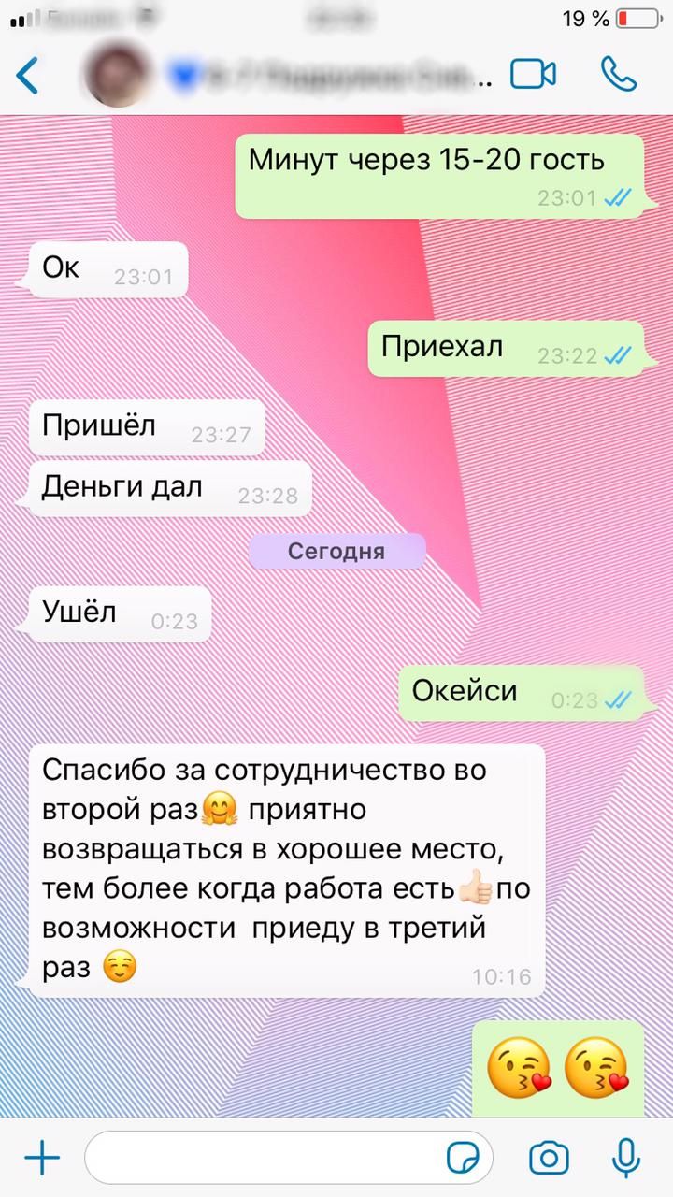Start a voice call with phone icon
Viewport: 673px width, 1197px height.
(x=619, y=74)
